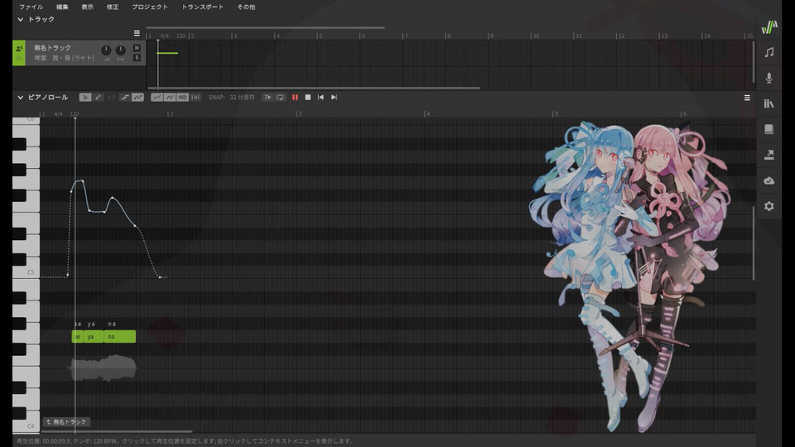Open the cloud License/Updates panel icon

pyautogui.click(x=769, y=180)
